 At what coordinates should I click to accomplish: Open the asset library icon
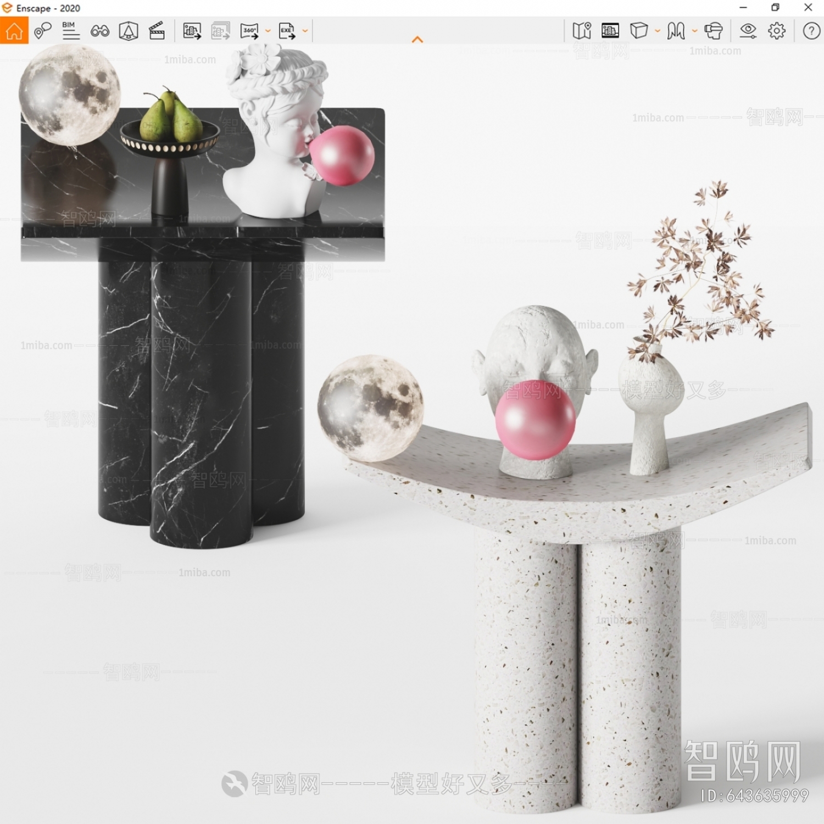(x=129, y=31)
